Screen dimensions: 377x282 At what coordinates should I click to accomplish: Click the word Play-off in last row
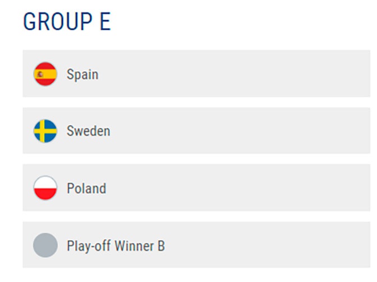[88, 246]
